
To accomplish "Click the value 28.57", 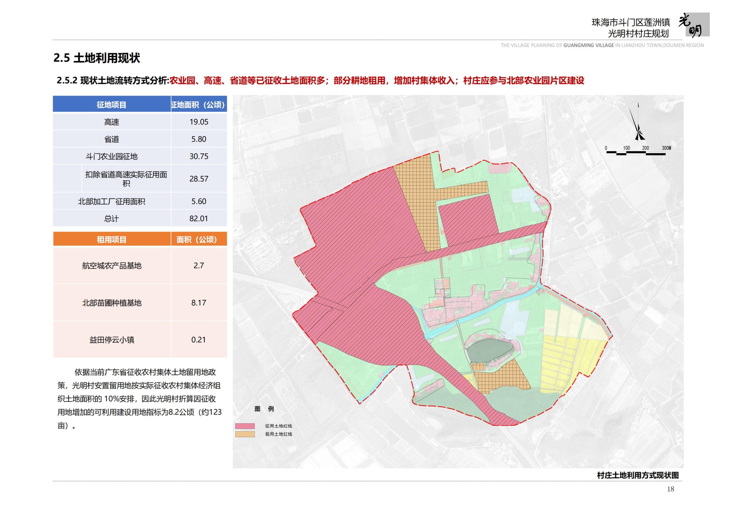I will [x=199, y=179].
